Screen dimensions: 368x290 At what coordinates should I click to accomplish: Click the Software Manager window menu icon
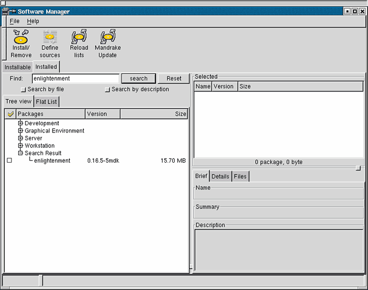(5, 11)
